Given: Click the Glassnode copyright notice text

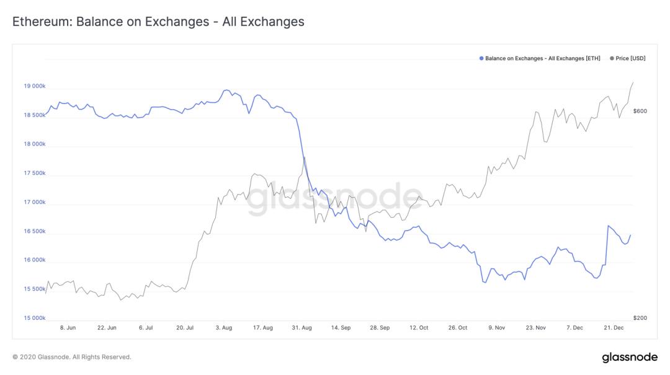Looking at the screenshot, I should pos(72,357).
